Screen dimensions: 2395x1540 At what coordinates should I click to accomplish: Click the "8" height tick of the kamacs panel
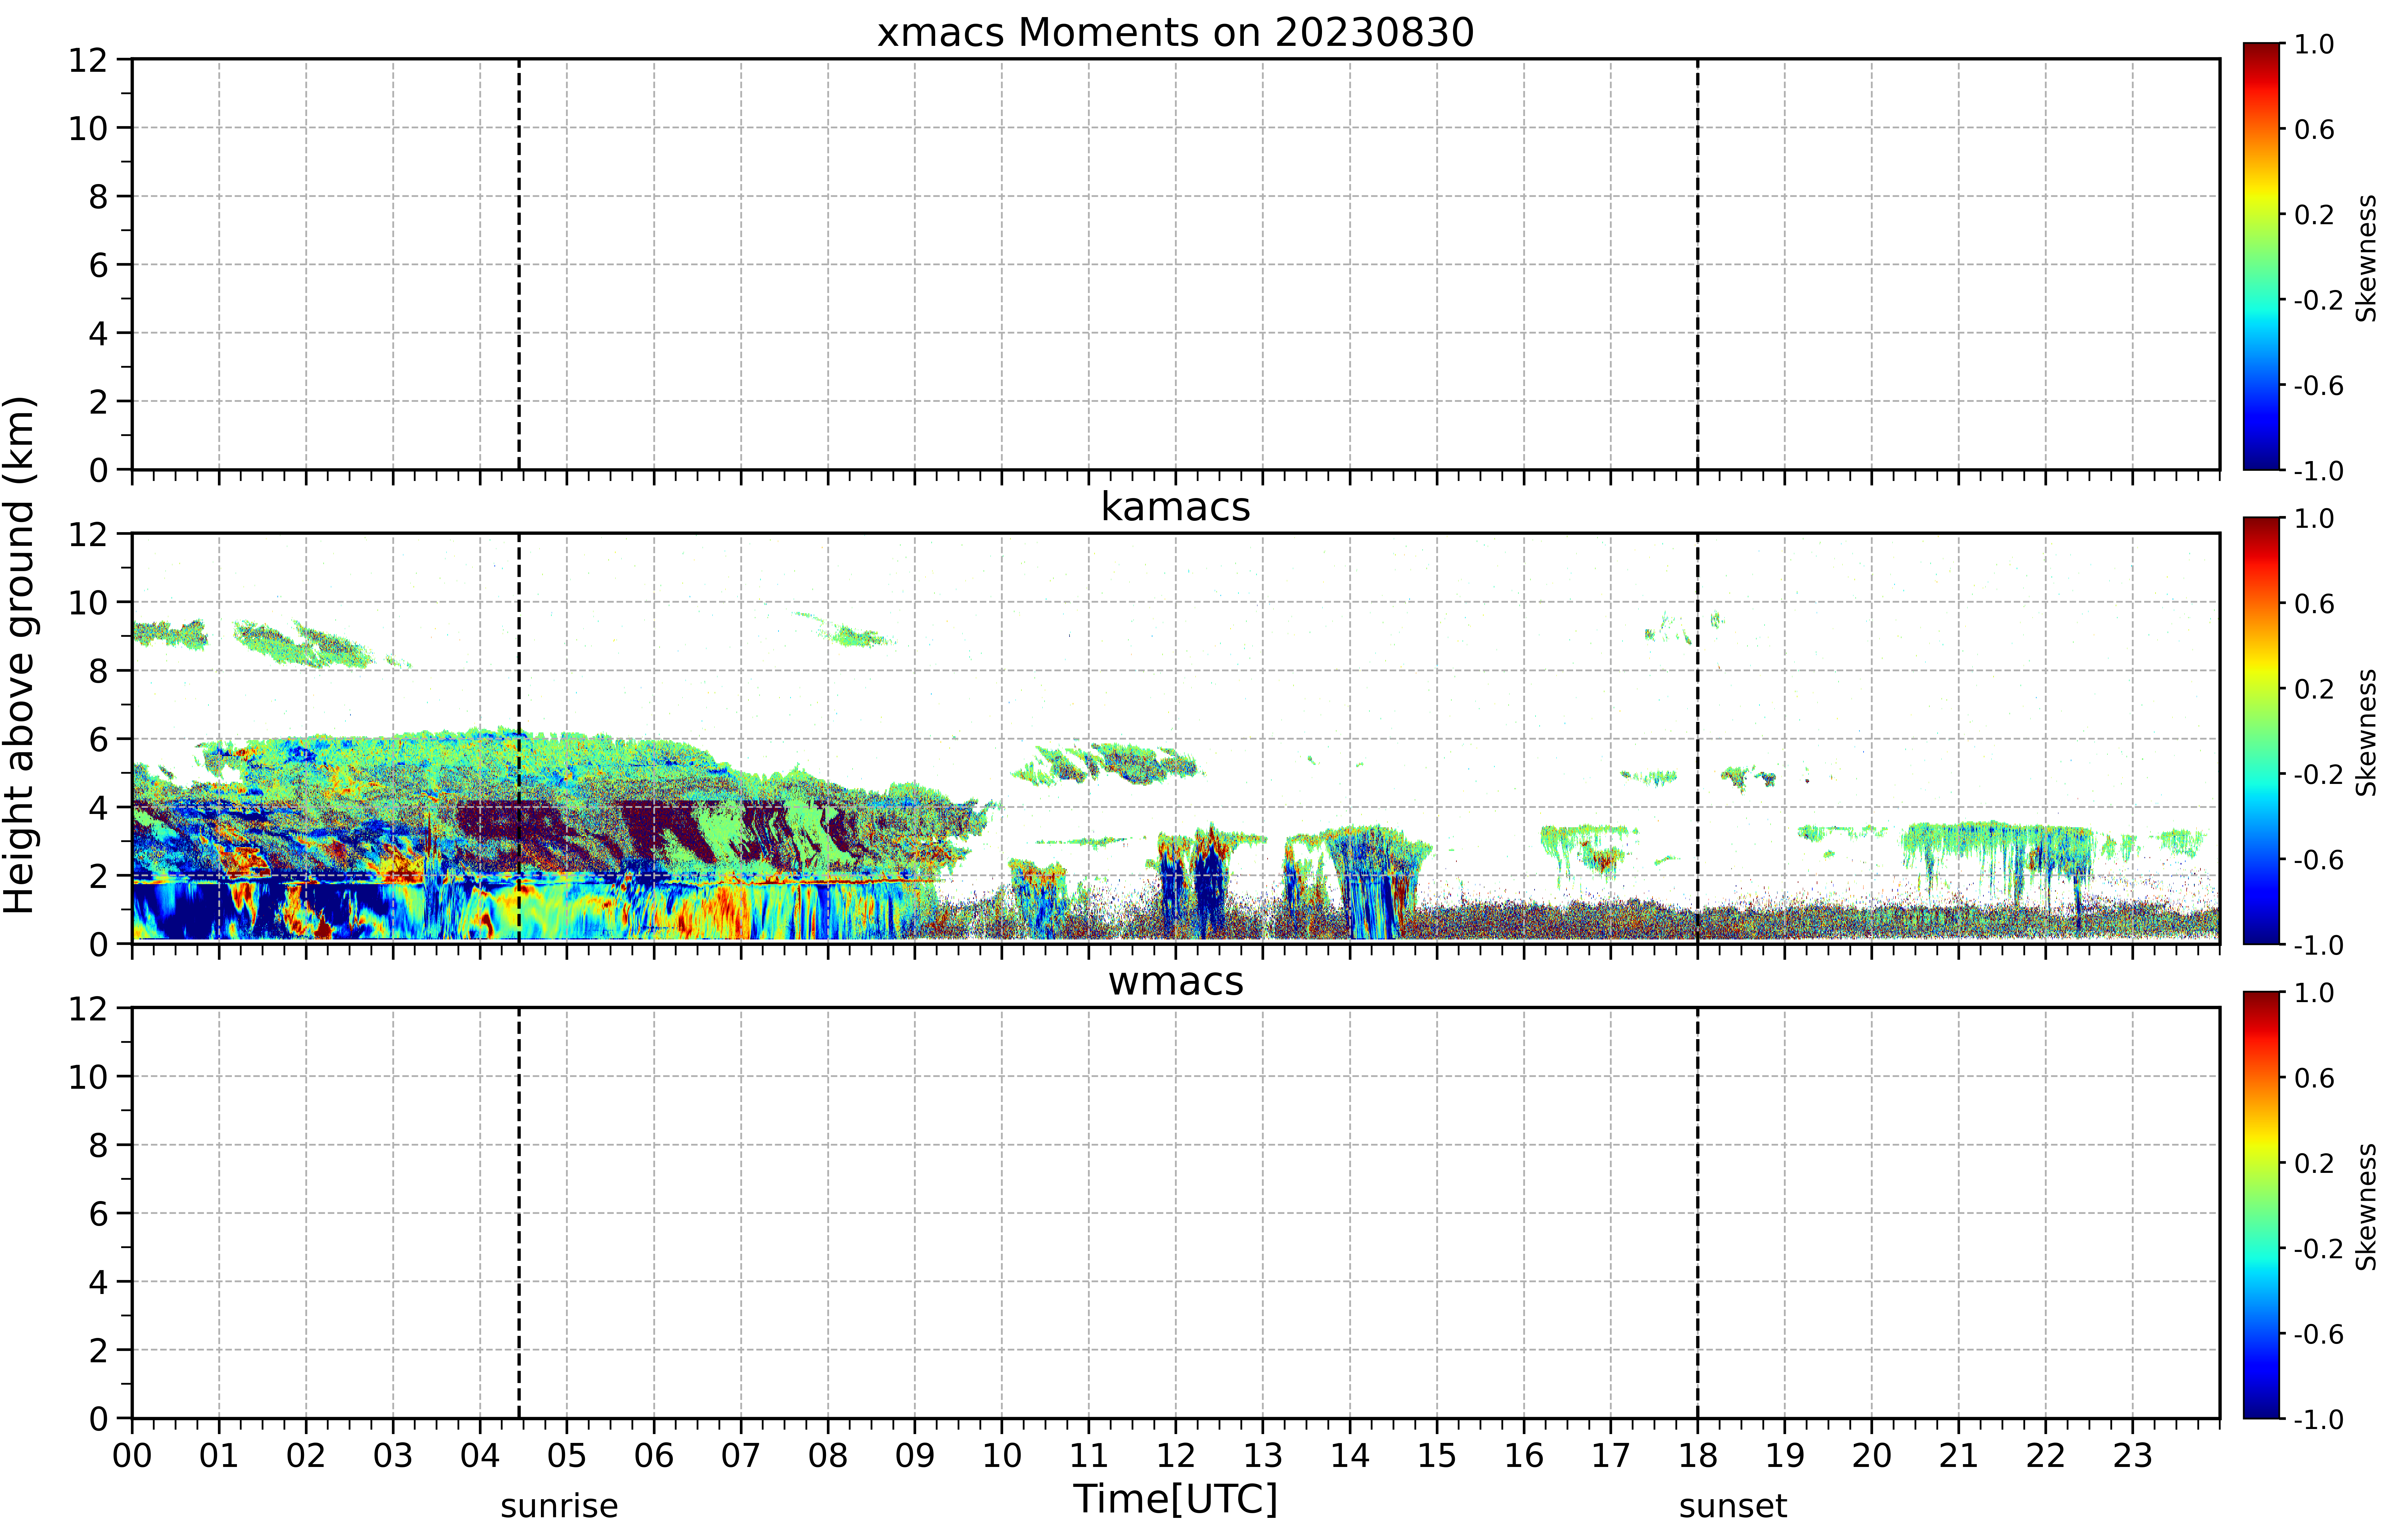pyautogui.click(x=98, y=671)
